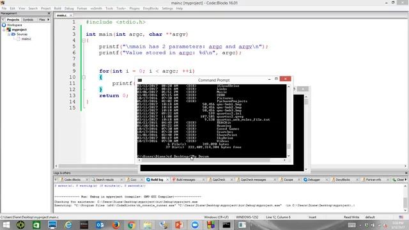Click the Command Prompt title bar icon

[140, 80]
